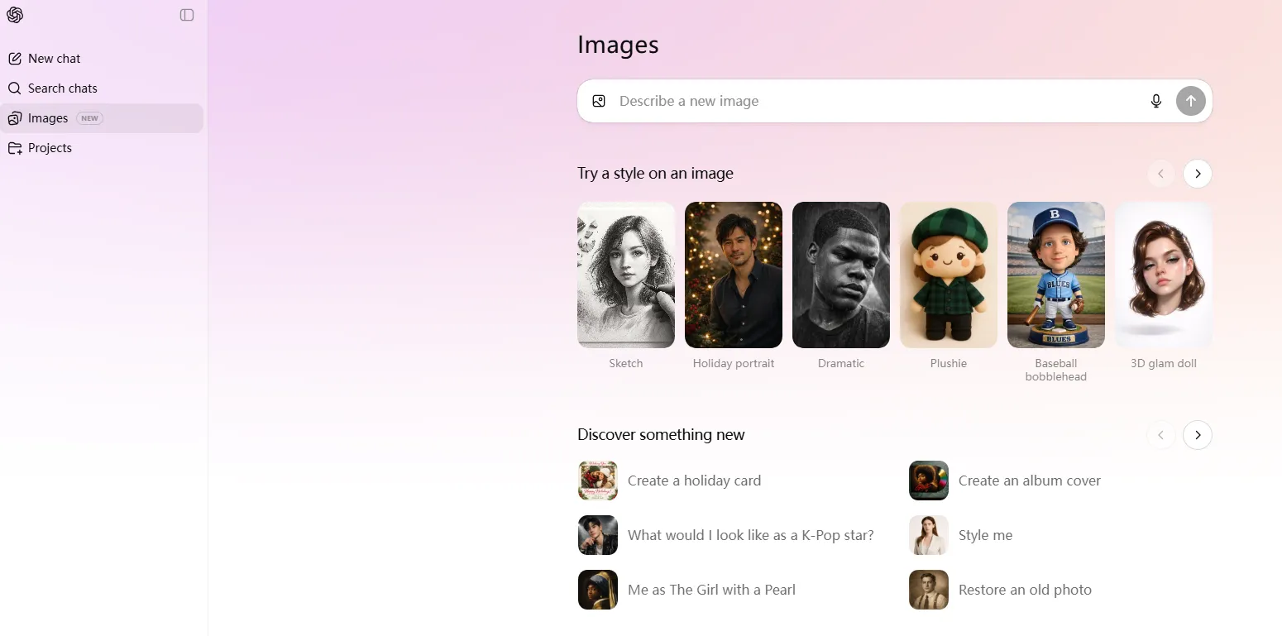Activate the microphone icon for voice input

[1155, 100]
